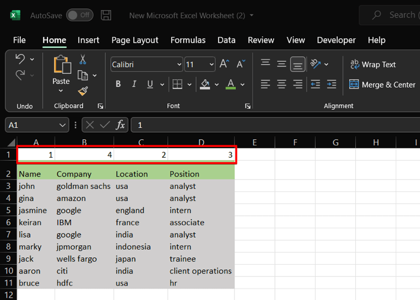Open the Formulas ribbon tab
Screen dimensions: 420x300
[188, 40]
